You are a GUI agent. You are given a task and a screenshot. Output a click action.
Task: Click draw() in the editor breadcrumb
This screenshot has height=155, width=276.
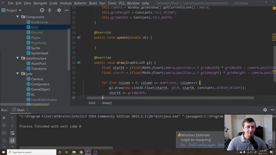(x=107, y=103)
